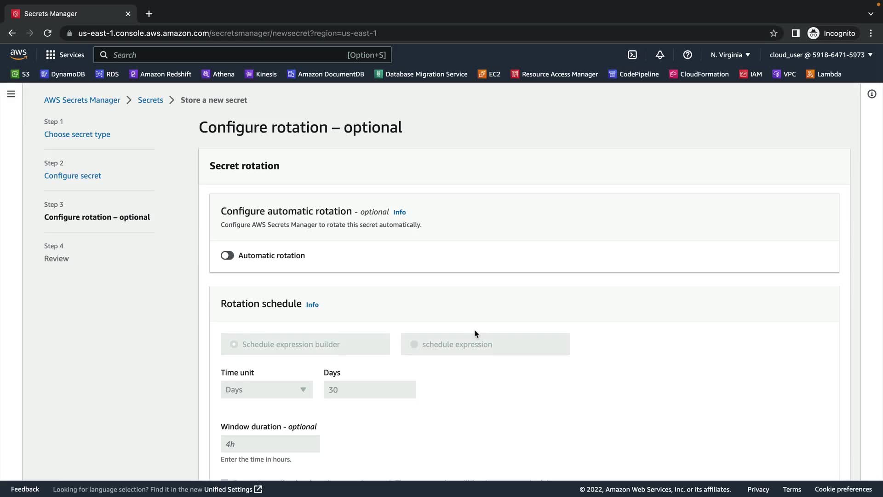This screenshot has width=883, height=497.
Task: Open the cloud_user account dropdown
Action: click(820, 55)
